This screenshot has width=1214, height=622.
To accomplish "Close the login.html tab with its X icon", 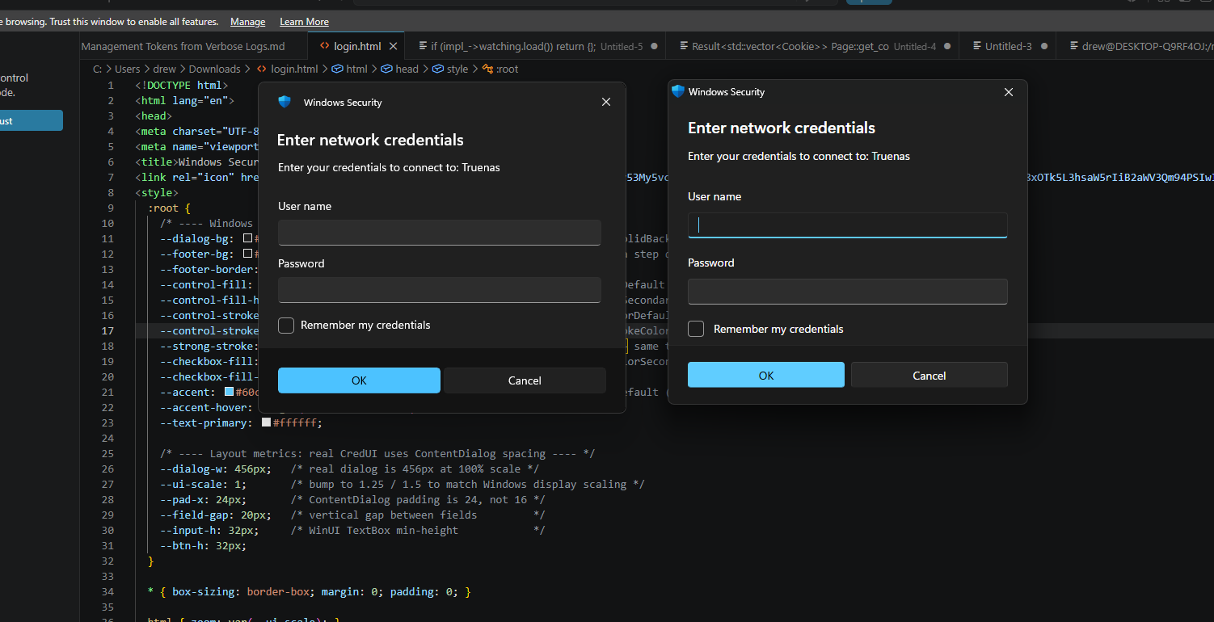I will (394, 46).
